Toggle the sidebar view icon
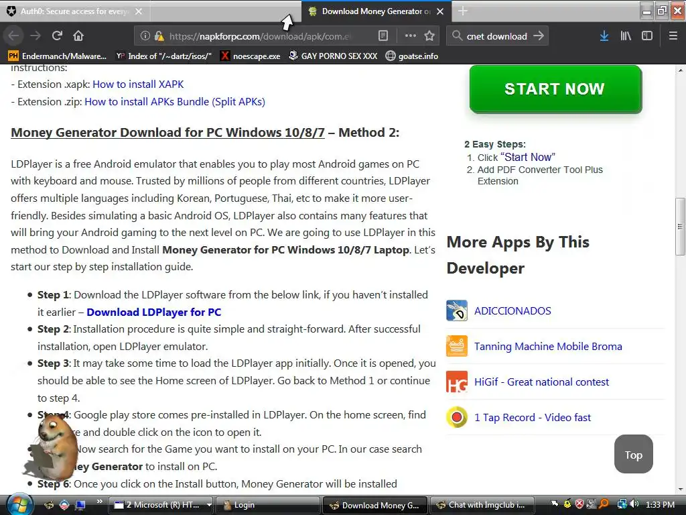This screenshot has height=515, width=686. click(x=647, y=36)
